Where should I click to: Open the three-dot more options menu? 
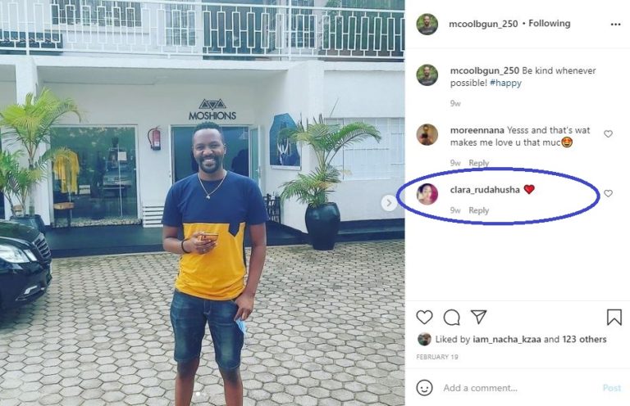pyautogui.click(x=614, y=24)
